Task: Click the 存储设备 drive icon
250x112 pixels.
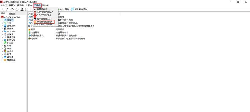Action: [5, 37]
